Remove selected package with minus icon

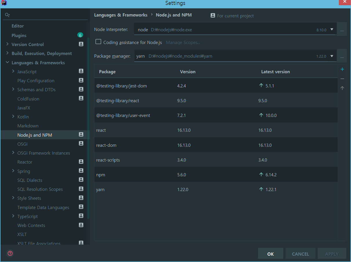click(342, 79)
